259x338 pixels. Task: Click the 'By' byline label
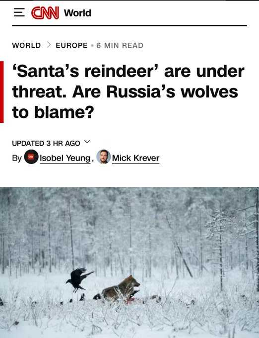pyautogui.click(x=17, y=158)
